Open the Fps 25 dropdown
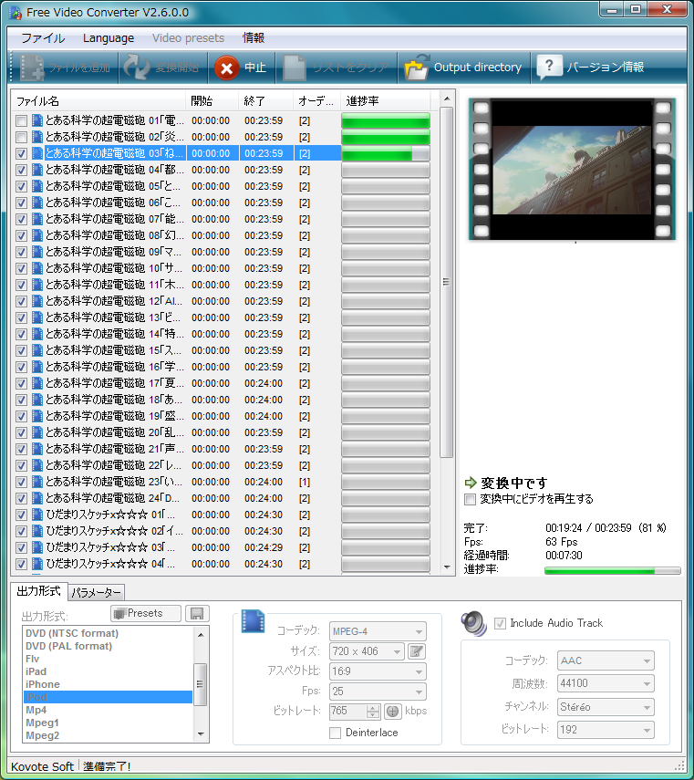The image size is (694, 780). 378,692
